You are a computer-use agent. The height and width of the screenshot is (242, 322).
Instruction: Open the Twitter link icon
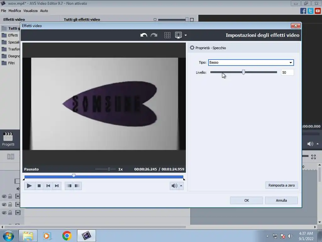point(310,11)
